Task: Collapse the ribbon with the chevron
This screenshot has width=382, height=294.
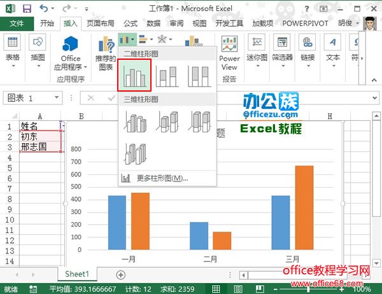Action: [x=374, y=80]
